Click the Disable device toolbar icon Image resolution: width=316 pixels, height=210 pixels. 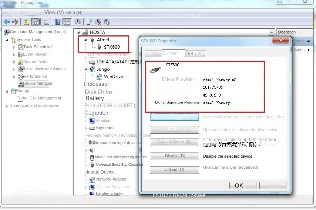[107, 22]
